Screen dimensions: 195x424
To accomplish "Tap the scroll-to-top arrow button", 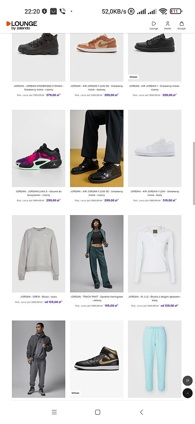I will click(188, 393).
